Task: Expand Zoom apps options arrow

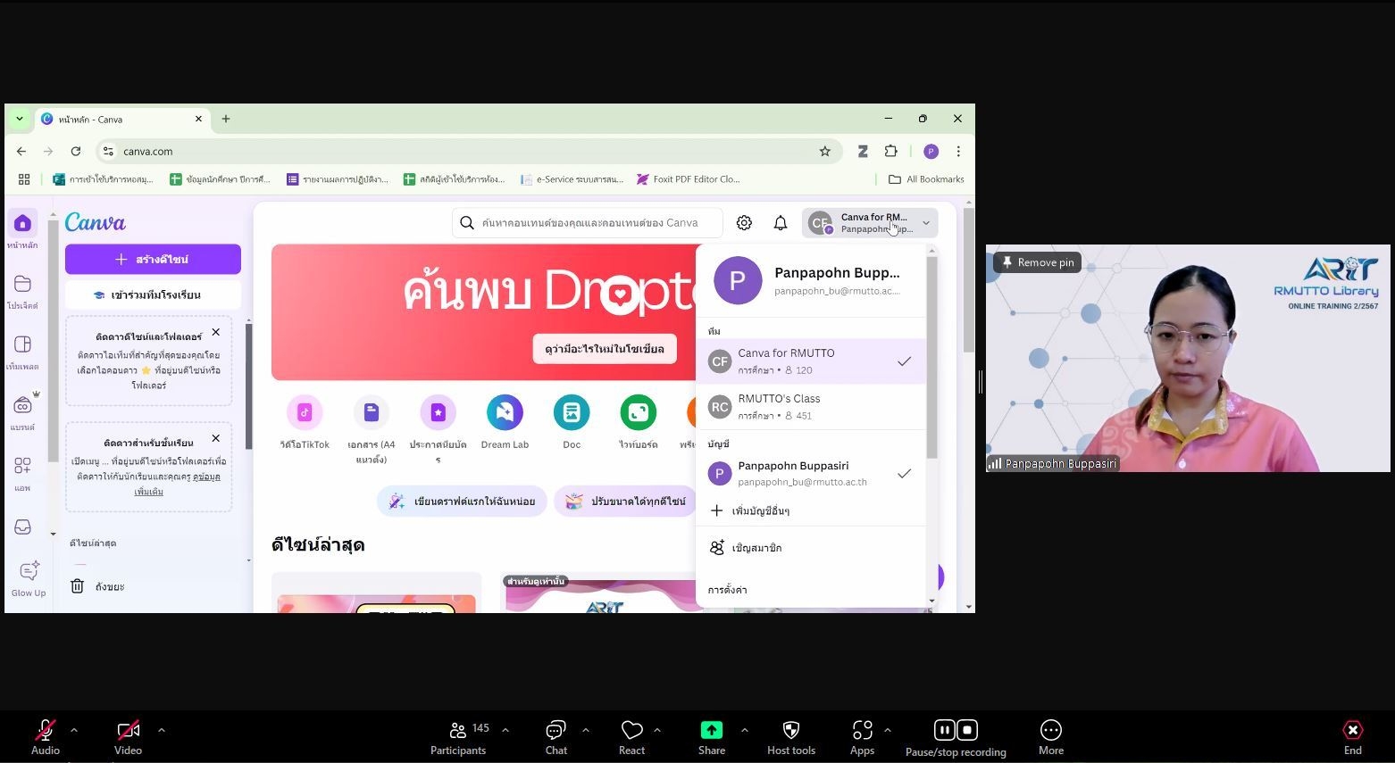Action: pyautogui.click(x=888, y=730)
